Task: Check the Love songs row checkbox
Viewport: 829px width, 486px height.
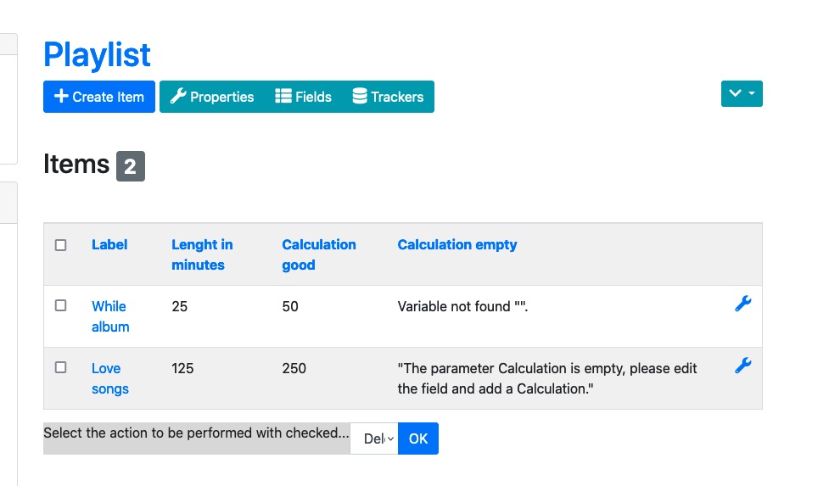Action: click(x=61, y=367)
